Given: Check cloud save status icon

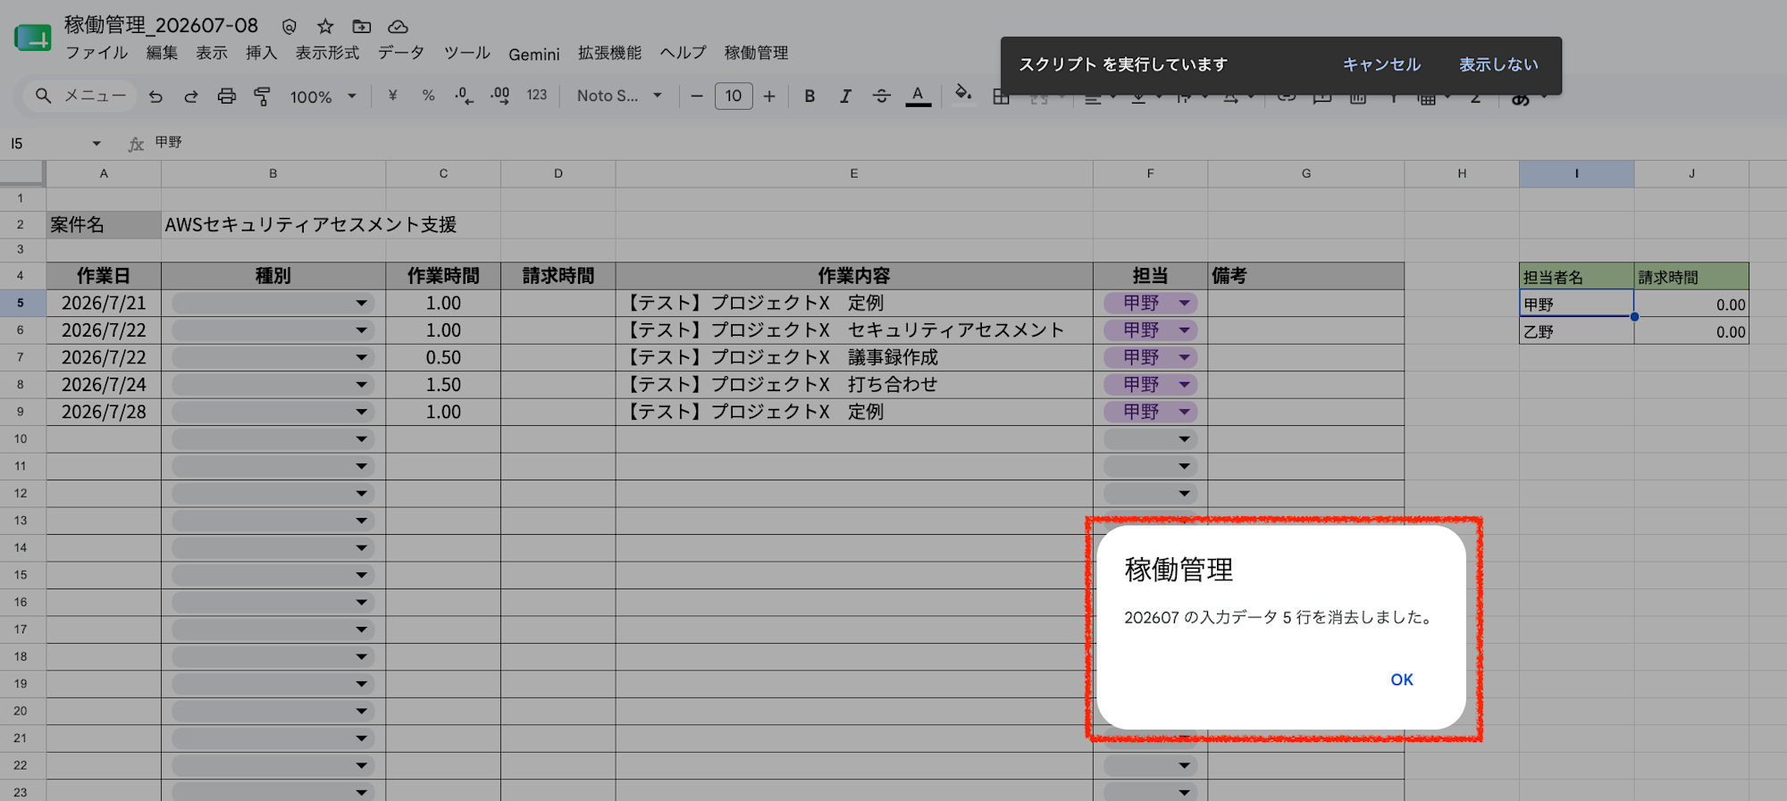Looking at the screenshot, I should point(398,27).
